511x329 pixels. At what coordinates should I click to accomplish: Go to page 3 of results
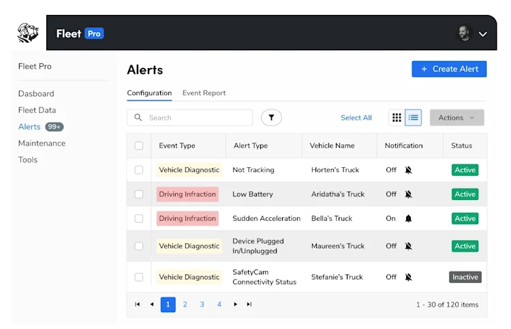202,305
